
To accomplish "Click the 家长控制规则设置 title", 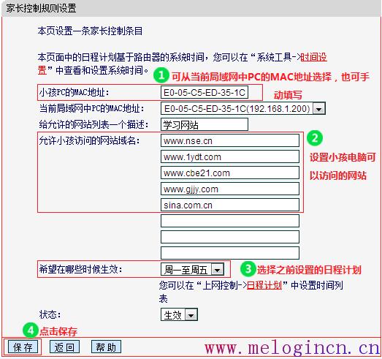I will click(x=41, y=8).
